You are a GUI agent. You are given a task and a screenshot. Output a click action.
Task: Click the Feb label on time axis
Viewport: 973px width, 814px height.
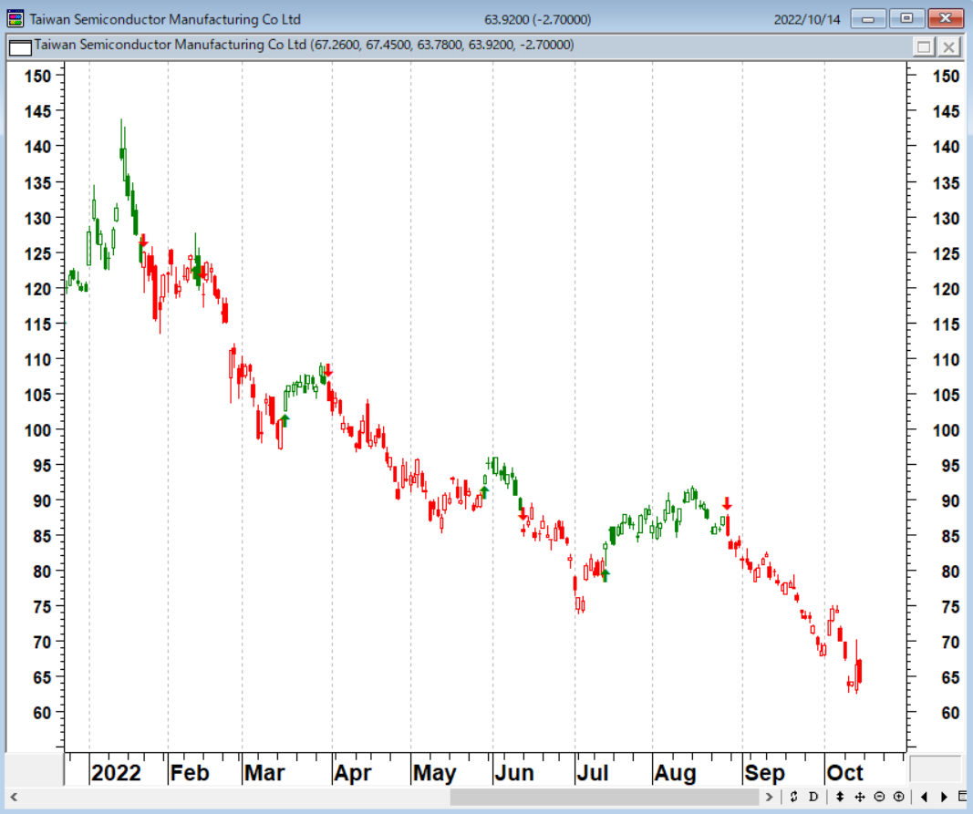[190, 773]
